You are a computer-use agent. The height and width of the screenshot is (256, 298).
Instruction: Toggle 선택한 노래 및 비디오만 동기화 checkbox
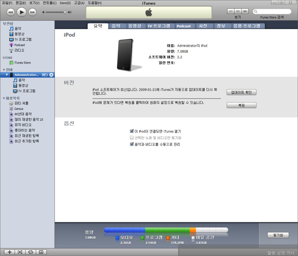click(132, 138)
